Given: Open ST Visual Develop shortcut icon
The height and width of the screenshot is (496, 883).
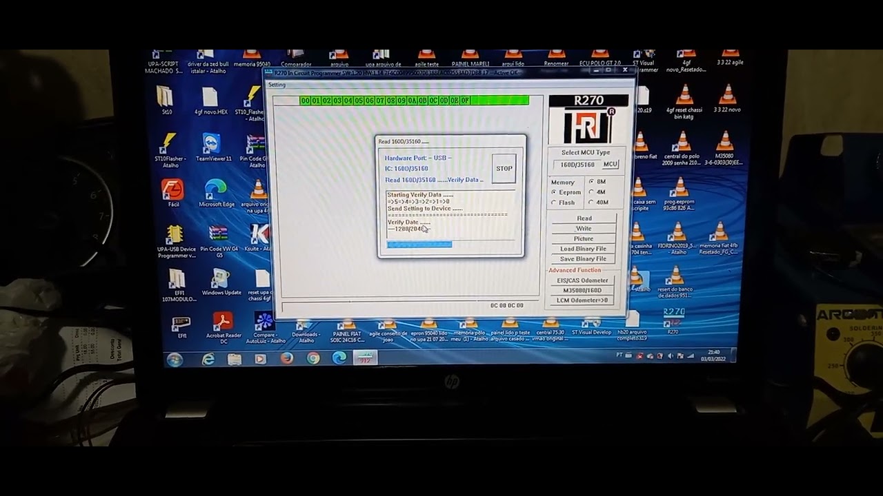Looking at the screenshot, I should pos(591,324).
